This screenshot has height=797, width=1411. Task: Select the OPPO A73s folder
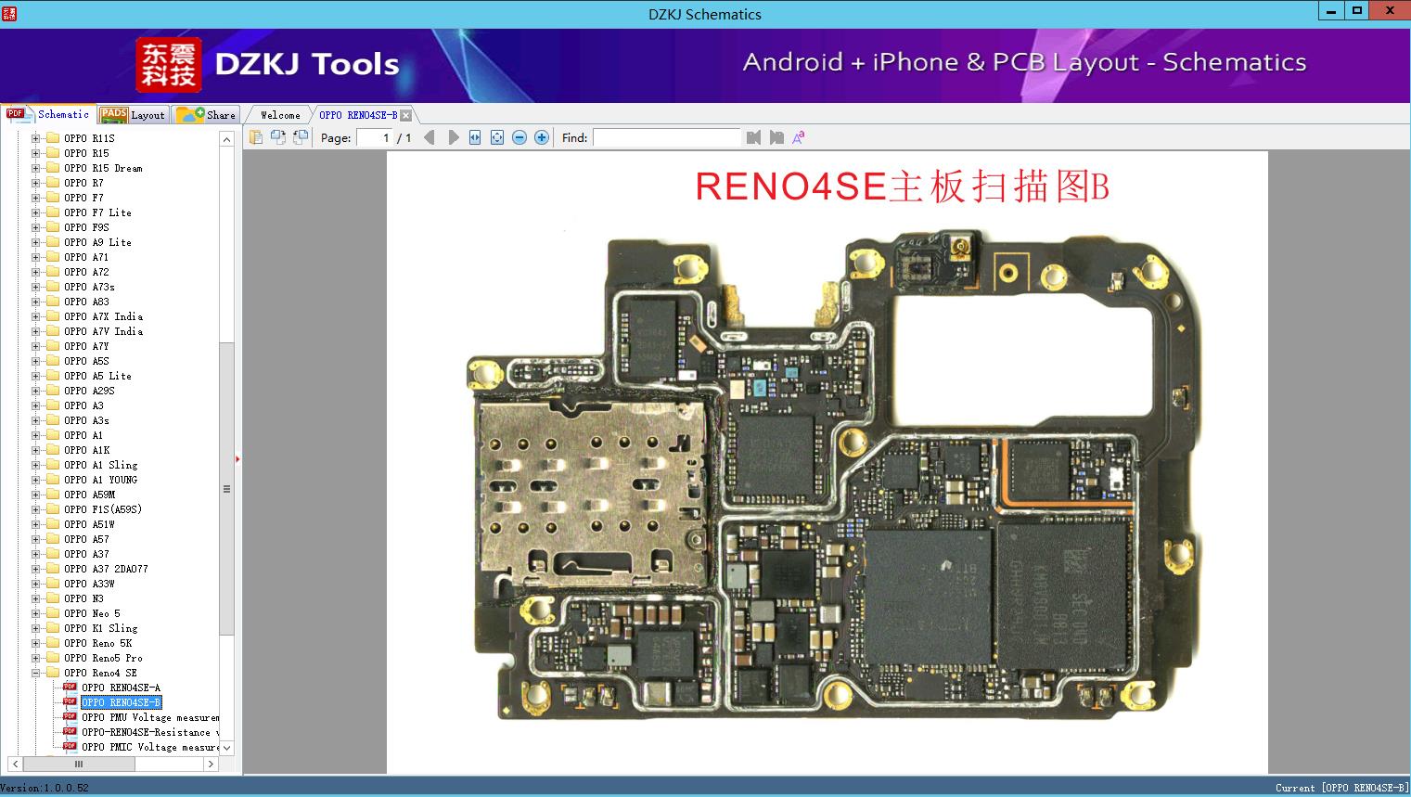[89, 287]
